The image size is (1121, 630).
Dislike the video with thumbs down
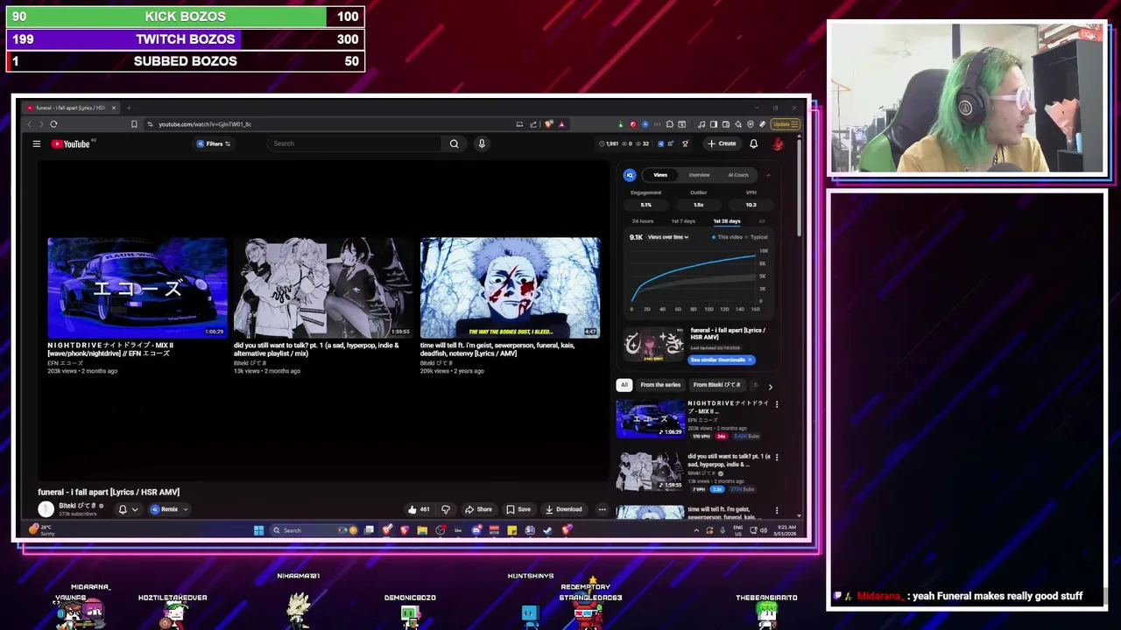coord(445,509)
